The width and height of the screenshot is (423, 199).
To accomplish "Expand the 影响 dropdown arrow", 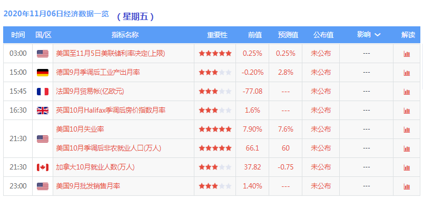I will pyautogui.click(x=377, y=35).
